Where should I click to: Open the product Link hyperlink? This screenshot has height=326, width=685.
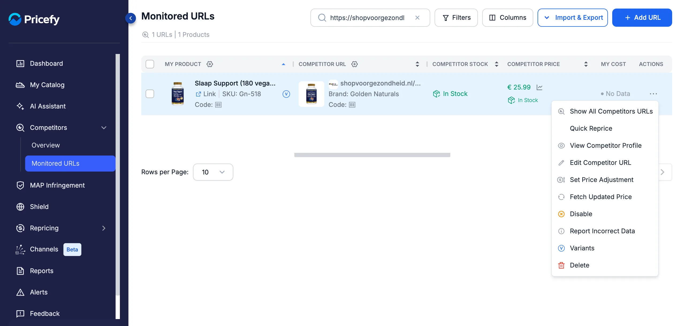pos(206,94)
